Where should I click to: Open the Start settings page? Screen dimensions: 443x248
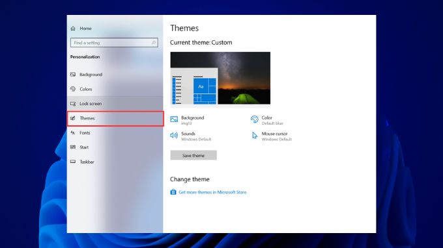click(x=115, y=147)
